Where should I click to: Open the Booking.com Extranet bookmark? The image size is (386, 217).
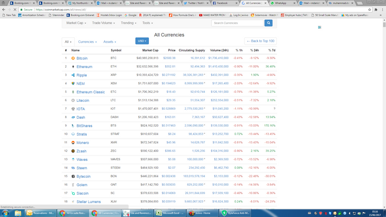pyautogui.click(x=80, y=15)
